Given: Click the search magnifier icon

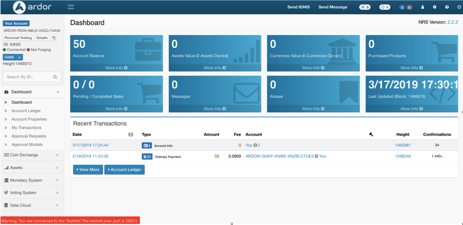Looking at the screenshot, I should (x=55, y=77).
